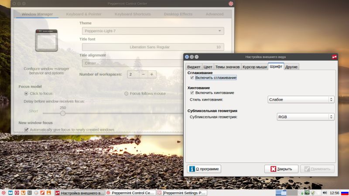Viewport: 349px width, 196px height.
Task: Click the green monitor tray icon
Action: coord(307,193)
